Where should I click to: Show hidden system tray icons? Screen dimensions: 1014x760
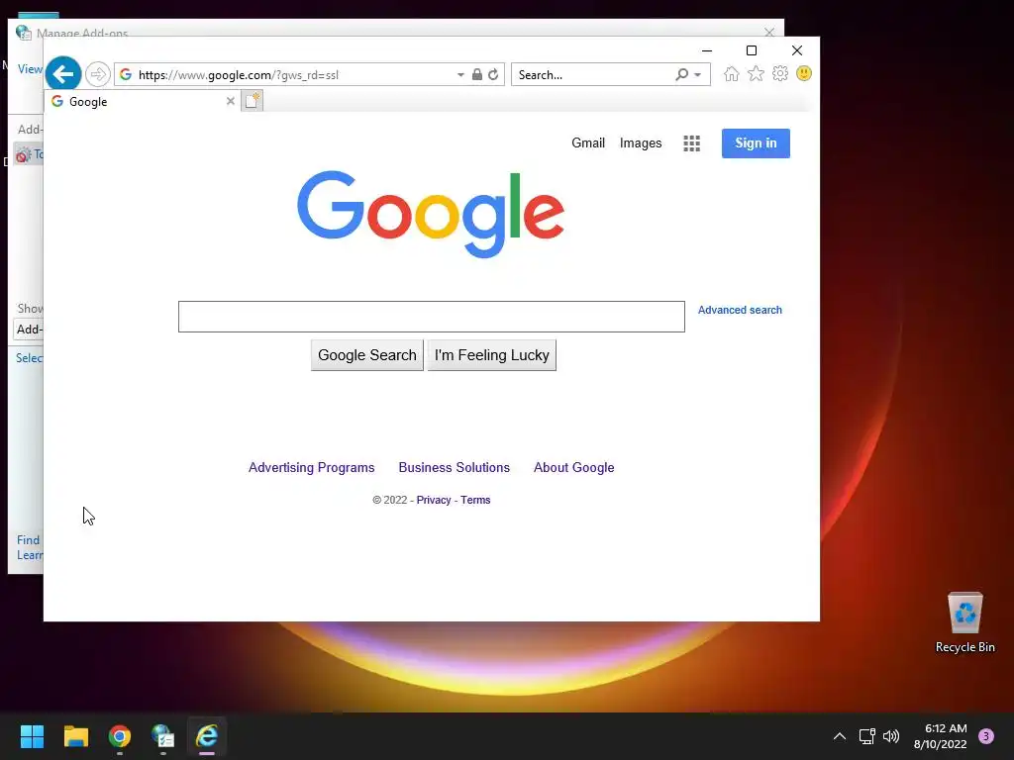tap(840, 736)
